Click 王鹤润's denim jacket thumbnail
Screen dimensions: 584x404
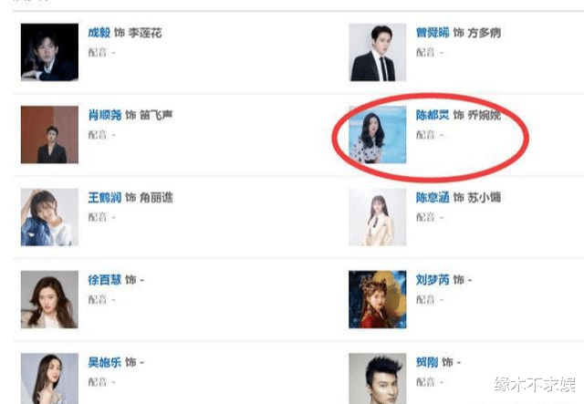(49, 217)
